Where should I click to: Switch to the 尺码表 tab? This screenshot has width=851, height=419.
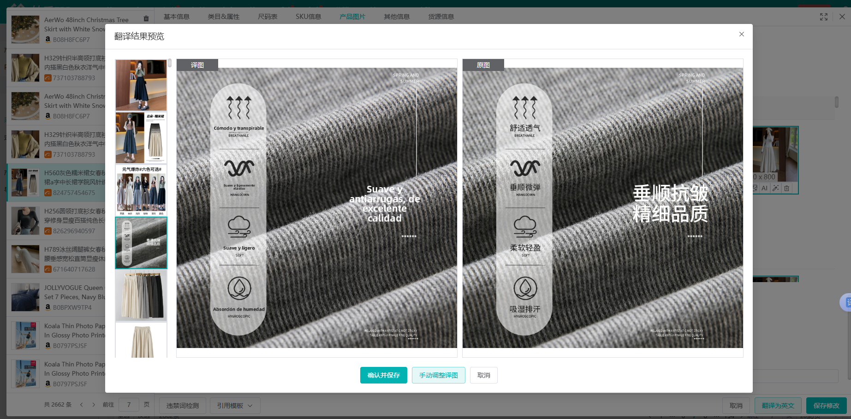point(268,17)
